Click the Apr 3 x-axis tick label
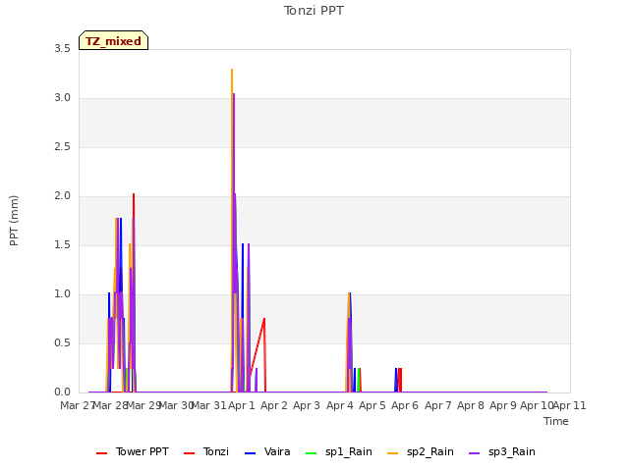 tap(307, 405)
